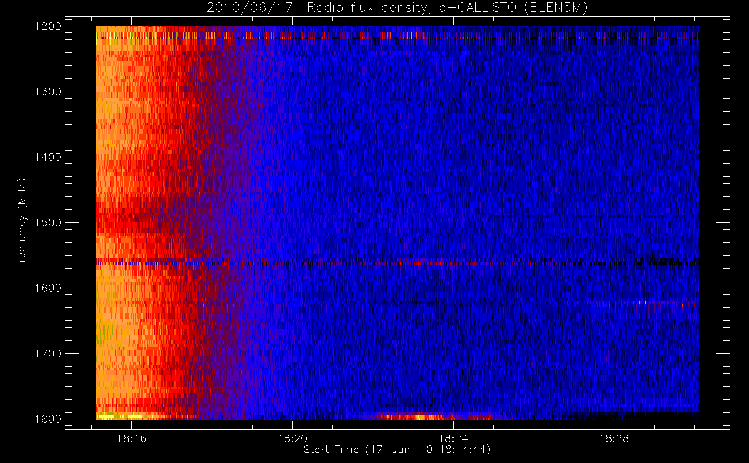Select the 1300 frequency tick label
This screenshot has height=463, width=749.
tap(48, 92)
